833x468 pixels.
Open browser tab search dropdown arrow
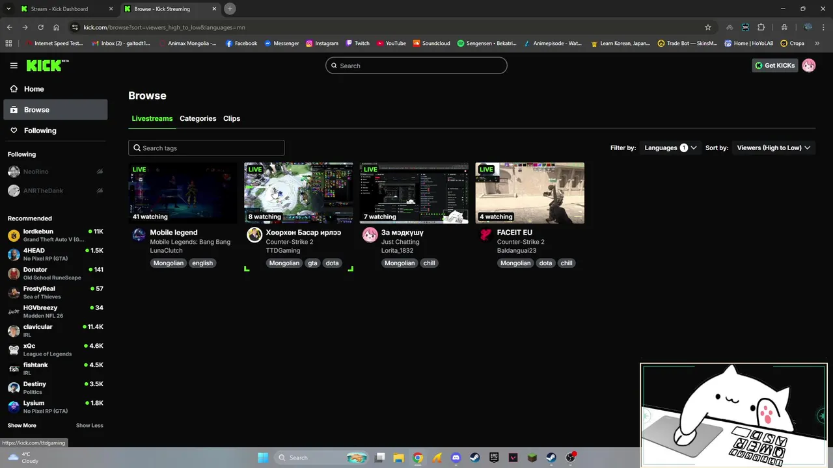8,9
